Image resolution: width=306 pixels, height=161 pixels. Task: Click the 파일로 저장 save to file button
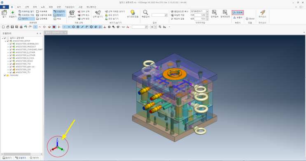[x=178, y=15]
